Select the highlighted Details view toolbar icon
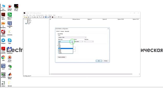This screenshot has height=91, width=163. [x=46, y=17]
